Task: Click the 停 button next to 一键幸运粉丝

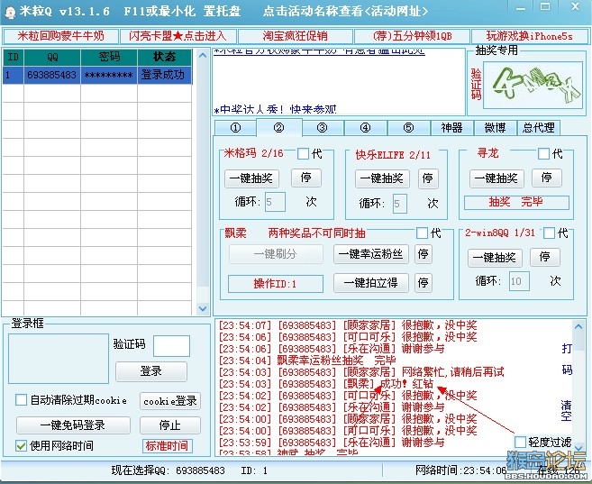Action: tap(424, 254)
